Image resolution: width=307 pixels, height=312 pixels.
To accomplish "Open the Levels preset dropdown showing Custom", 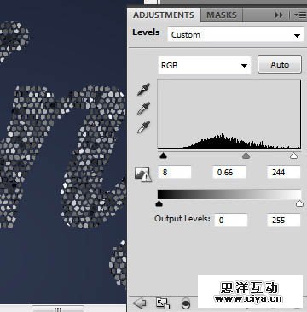I will (235, 35).
